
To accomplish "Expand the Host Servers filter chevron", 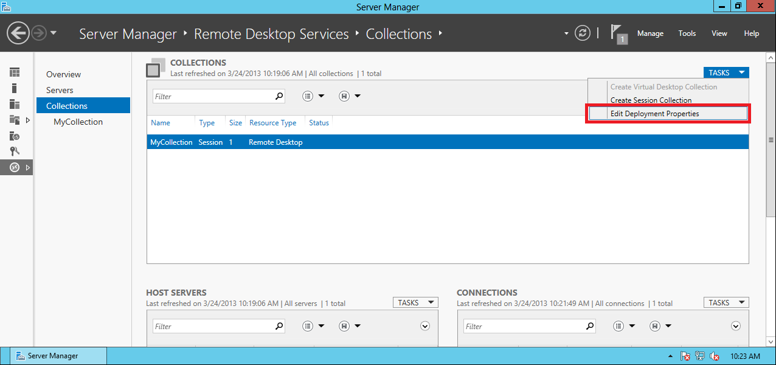I will click(425, 326).
